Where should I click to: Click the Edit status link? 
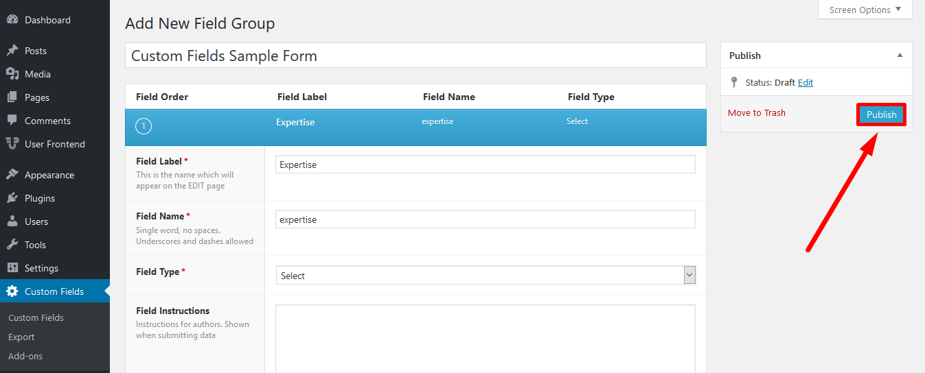pos(806,82)
